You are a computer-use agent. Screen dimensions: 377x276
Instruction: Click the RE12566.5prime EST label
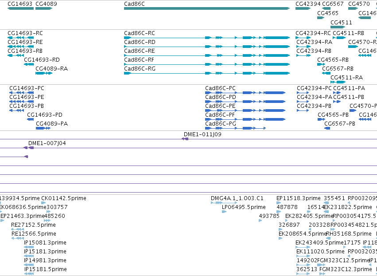34,234
